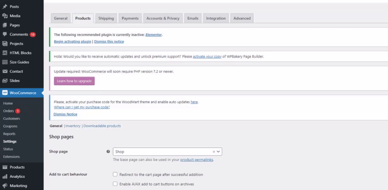
Task: Click the WooCommerce logo icon in sidebar
Action: pos(5,93)
